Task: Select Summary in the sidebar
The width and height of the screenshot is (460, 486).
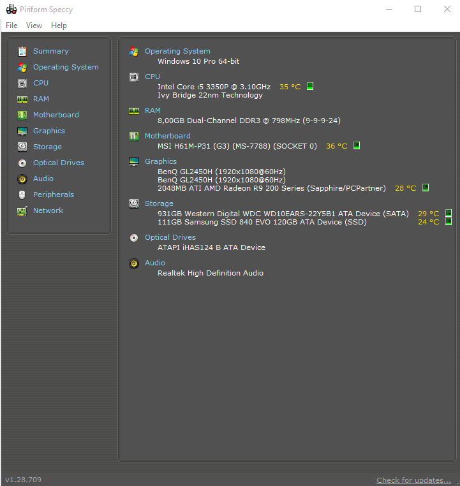Action: coord(51,51)
